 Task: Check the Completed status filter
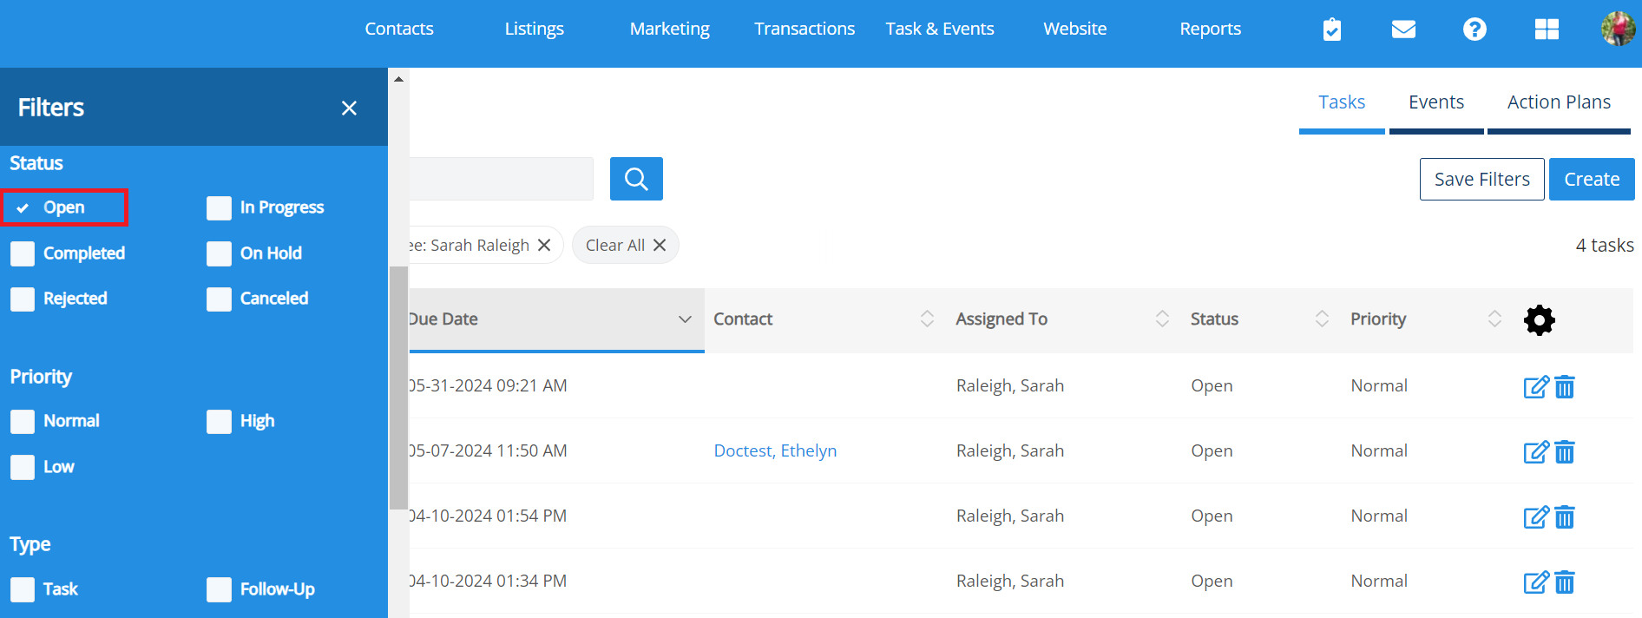pyautogui.click(x=23, y=253)
